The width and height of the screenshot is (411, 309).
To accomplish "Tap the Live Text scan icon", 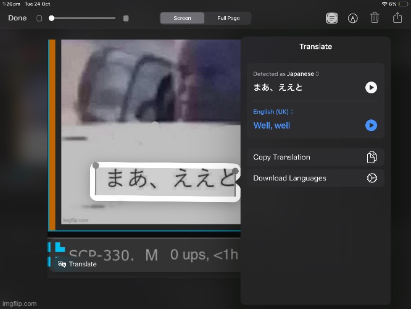I will [x=331, y=18].
